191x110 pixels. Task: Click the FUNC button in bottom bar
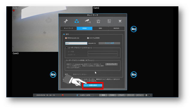pyautogui.click(x=112, y=95)
